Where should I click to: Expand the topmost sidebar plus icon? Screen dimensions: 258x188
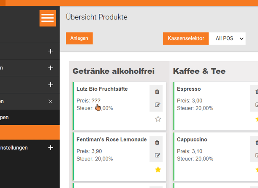click(x=51, y=51)
